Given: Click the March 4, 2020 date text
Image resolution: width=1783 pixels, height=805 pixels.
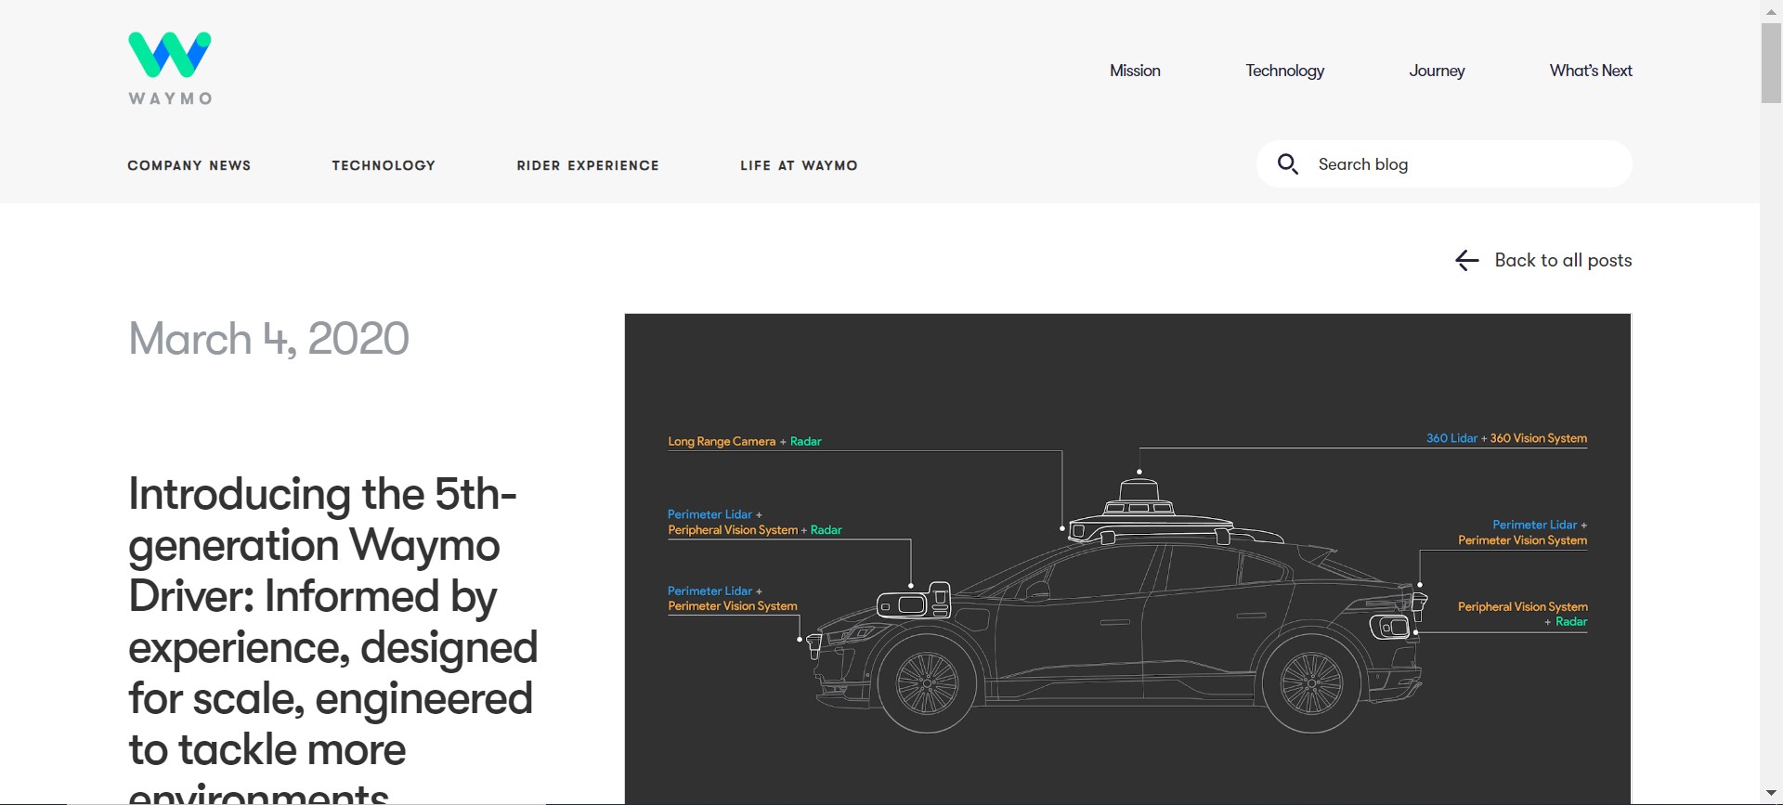Looking at the screenshot, I should 268,339.
